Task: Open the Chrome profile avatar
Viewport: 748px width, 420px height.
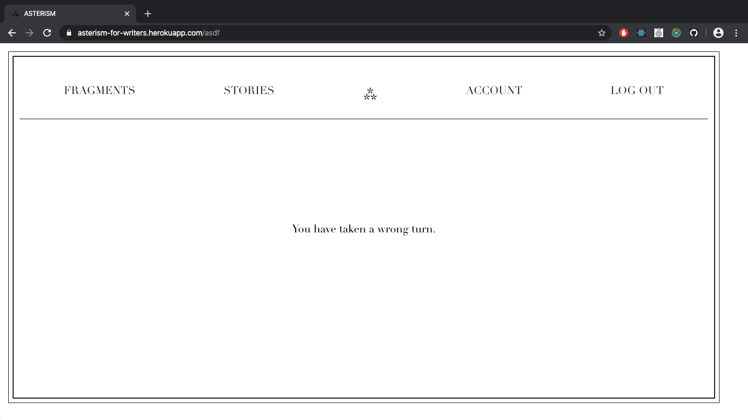Action: [x=718, y=33]
